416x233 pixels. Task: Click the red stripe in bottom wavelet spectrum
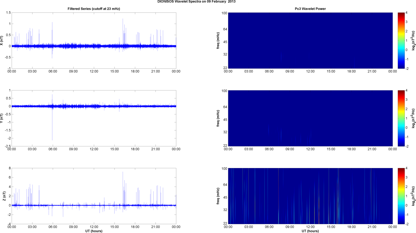(279, 196)
